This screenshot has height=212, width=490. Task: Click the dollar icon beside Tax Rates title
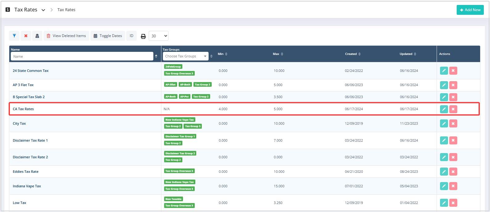[8, 10]
